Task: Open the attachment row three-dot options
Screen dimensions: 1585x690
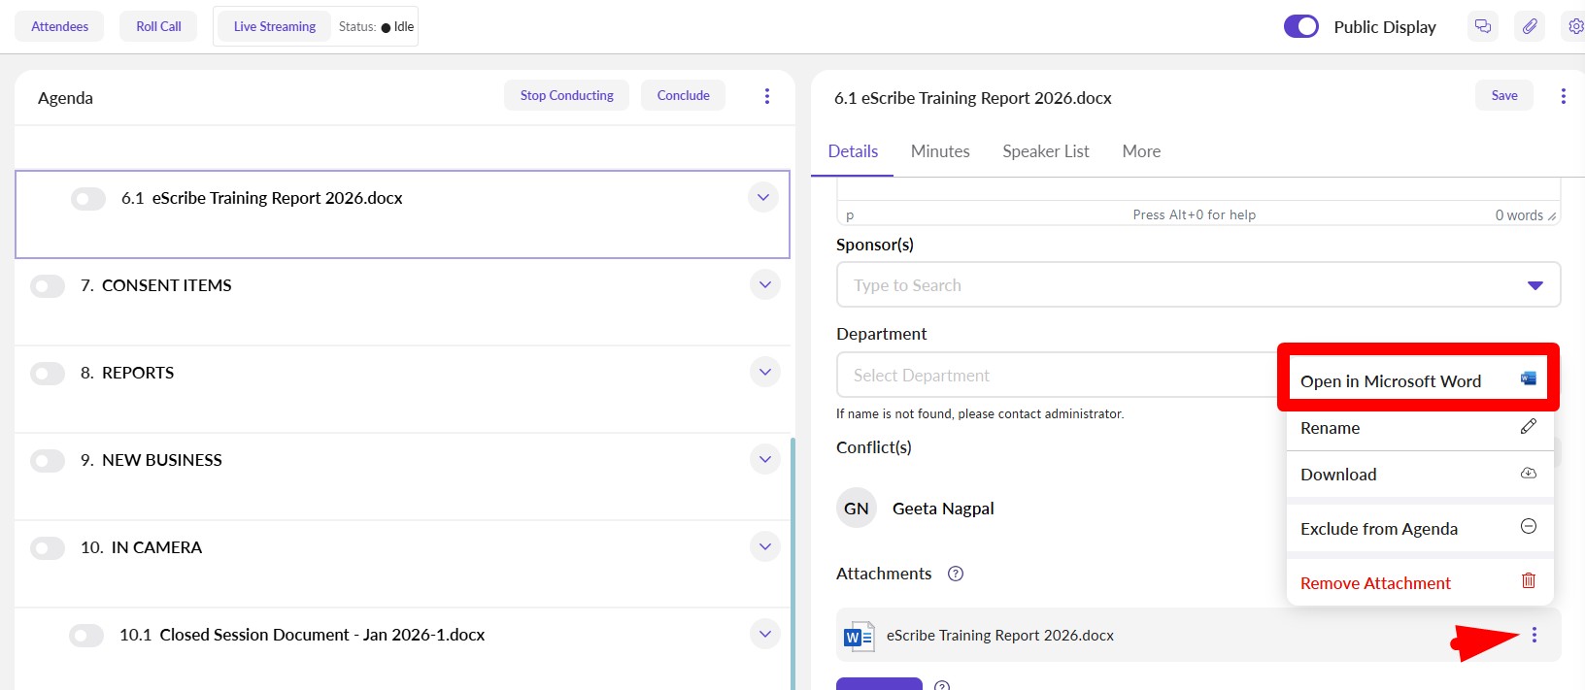Action: click(x=1534, y=635)
